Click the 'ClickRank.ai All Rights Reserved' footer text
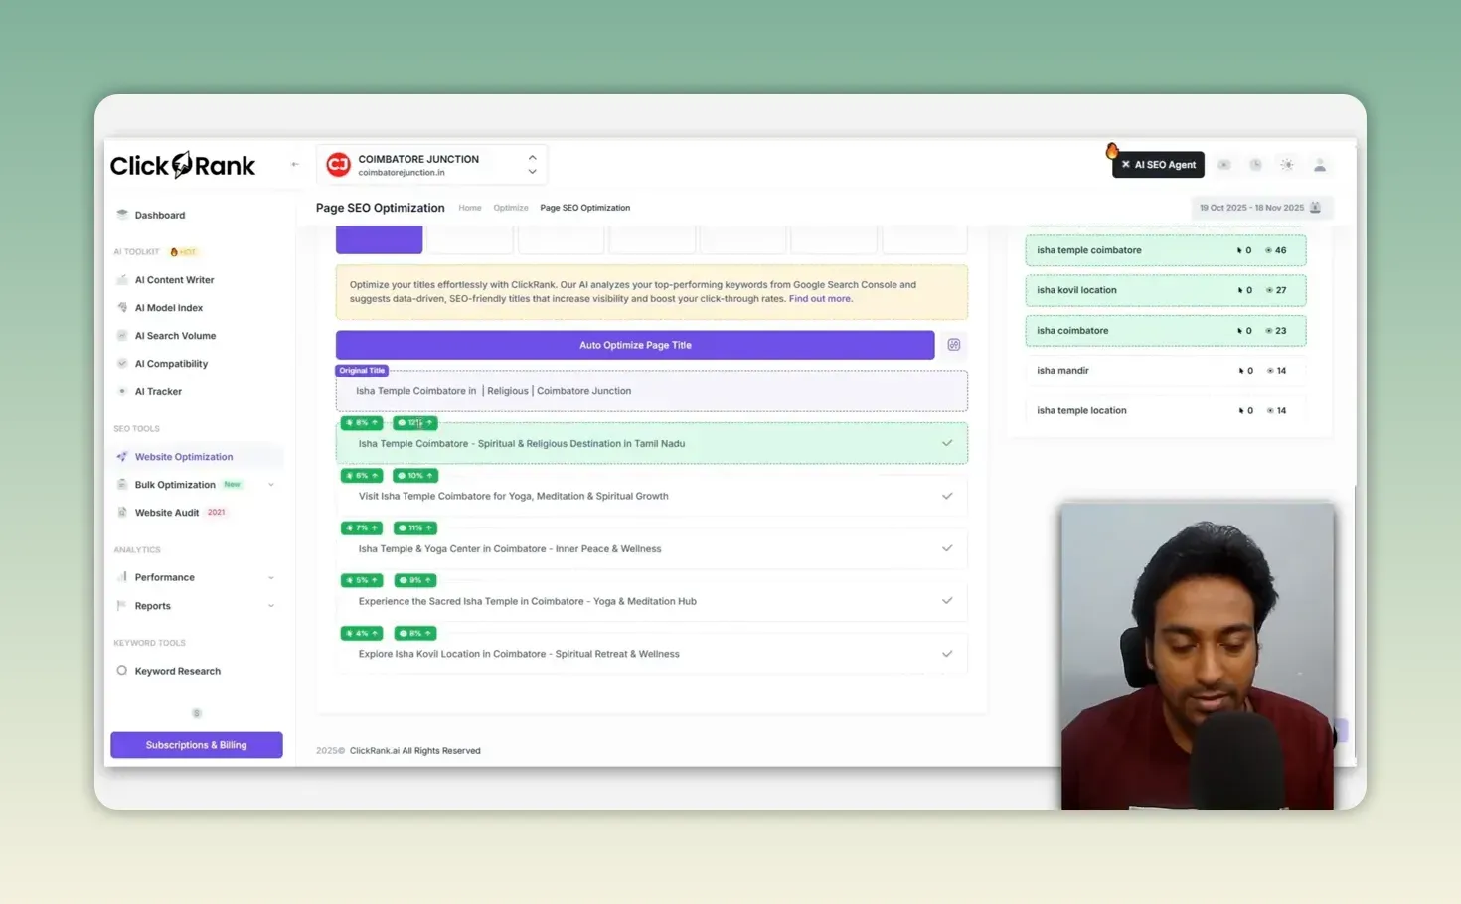This screenshot has width=1461, height=904. pos(414,751)
